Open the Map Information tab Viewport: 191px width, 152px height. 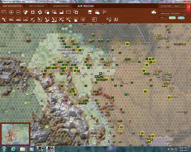(x=12, y=6)
